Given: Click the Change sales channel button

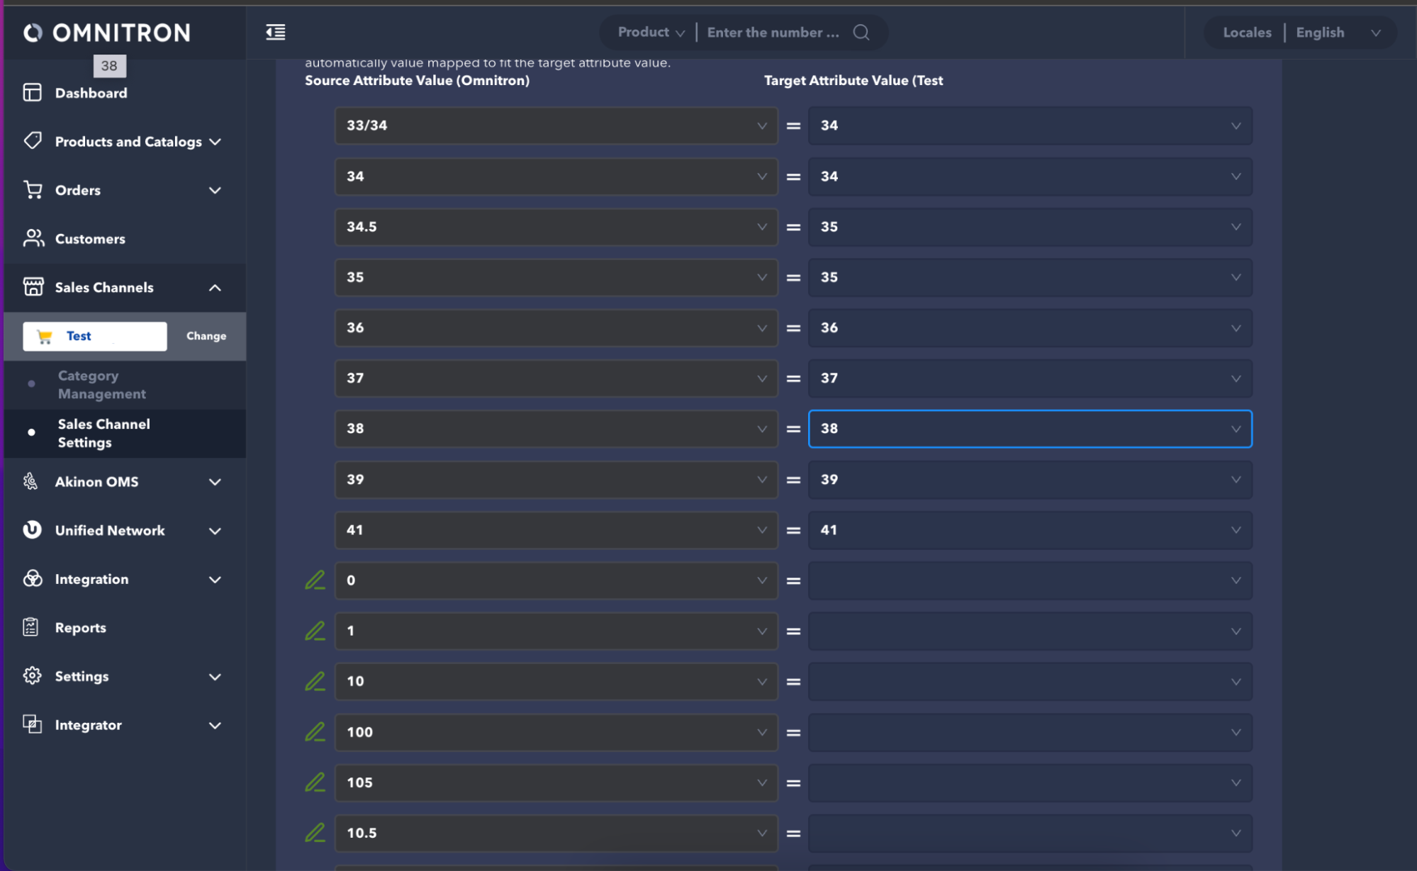Looking at the screenshot, I should click(206, 336).
